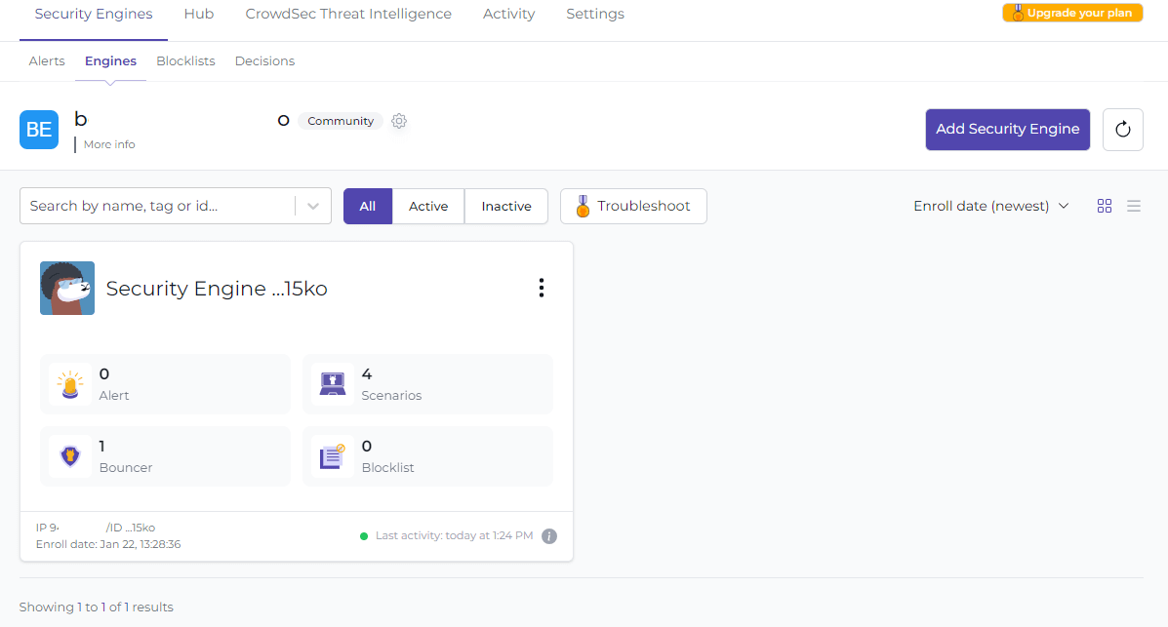
Task: Open the CrowdSec Threat Intelligence menu
Action: coord(348,14)
